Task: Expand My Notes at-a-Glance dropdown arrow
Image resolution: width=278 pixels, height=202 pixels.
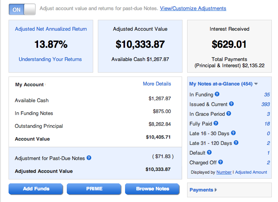Action: pos(256,84)
